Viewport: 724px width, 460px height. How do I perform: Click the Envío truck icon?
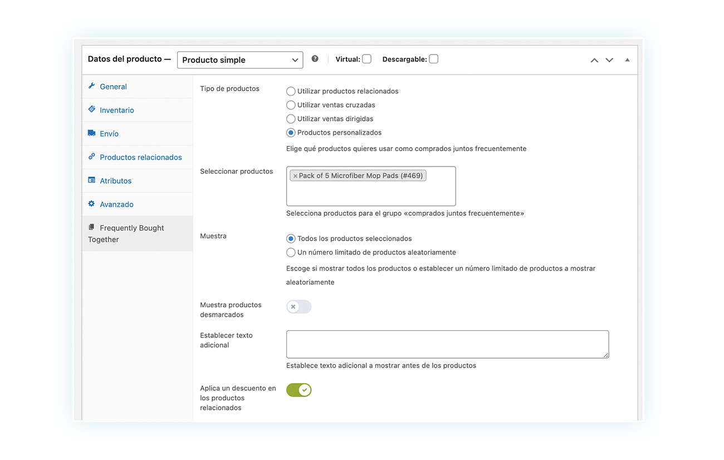(x=91, y=133)
